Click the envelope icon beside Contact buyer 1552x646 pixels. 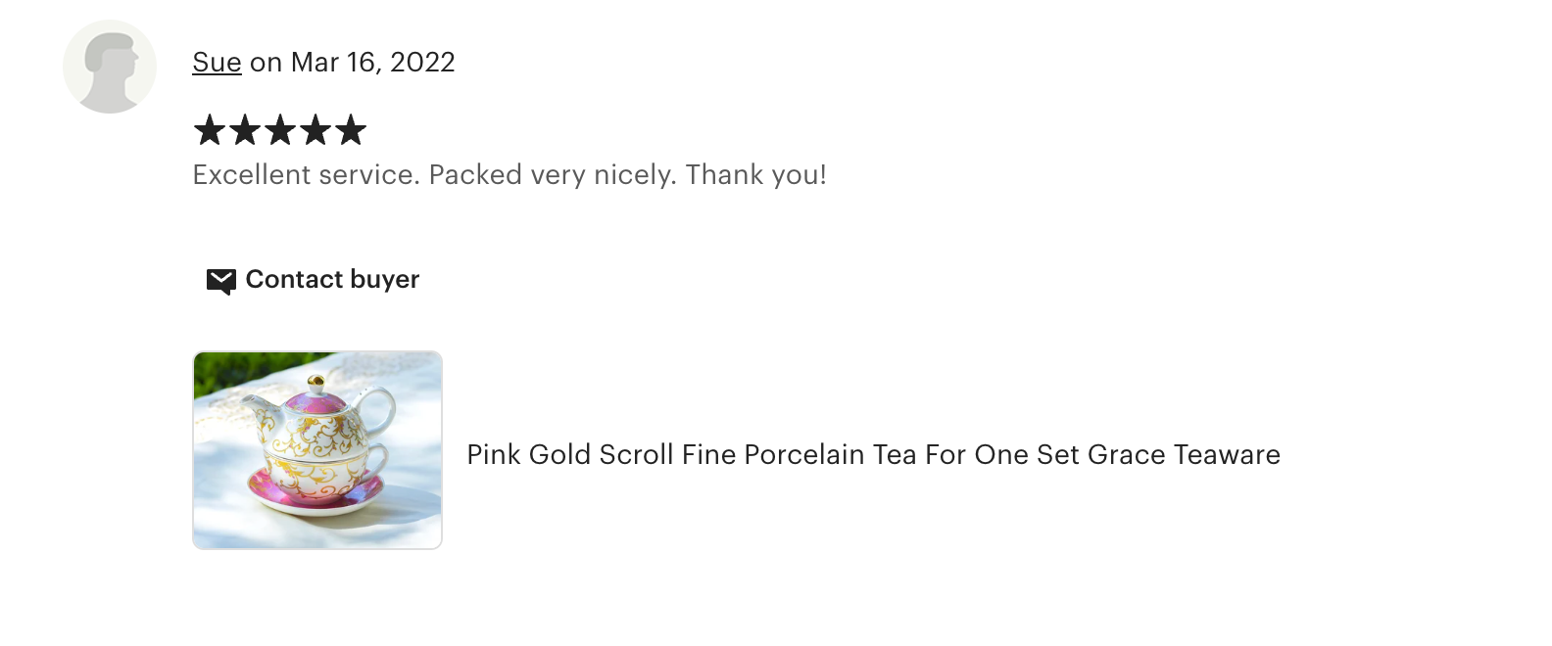coord(220,281)
